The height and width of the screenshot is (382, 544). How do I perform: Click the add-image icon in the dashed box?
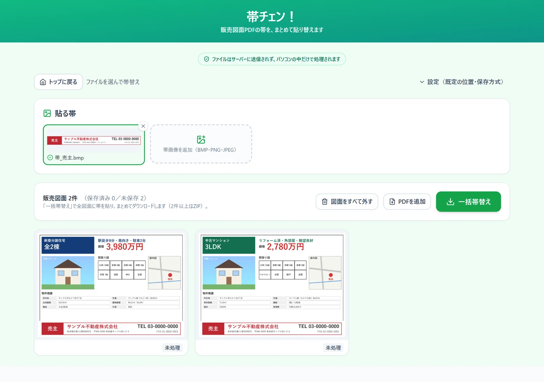coord(201,140)
